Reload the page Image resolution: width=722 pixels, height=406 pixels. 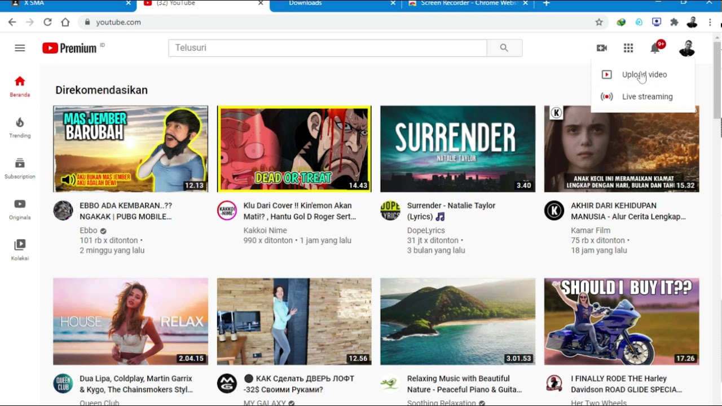pyautogui.click(x=47, y=22)
